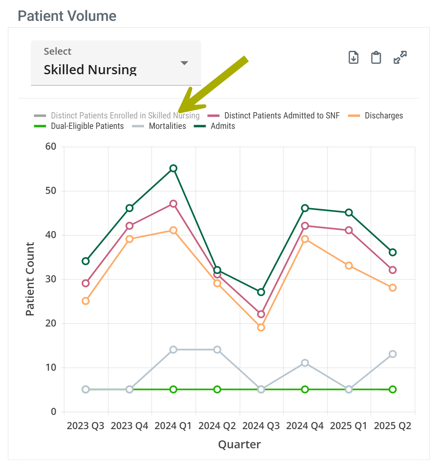
Task: Click the Mortalities point at 2024 Q4
Action: pyautogui.click(x=305, y=363)
